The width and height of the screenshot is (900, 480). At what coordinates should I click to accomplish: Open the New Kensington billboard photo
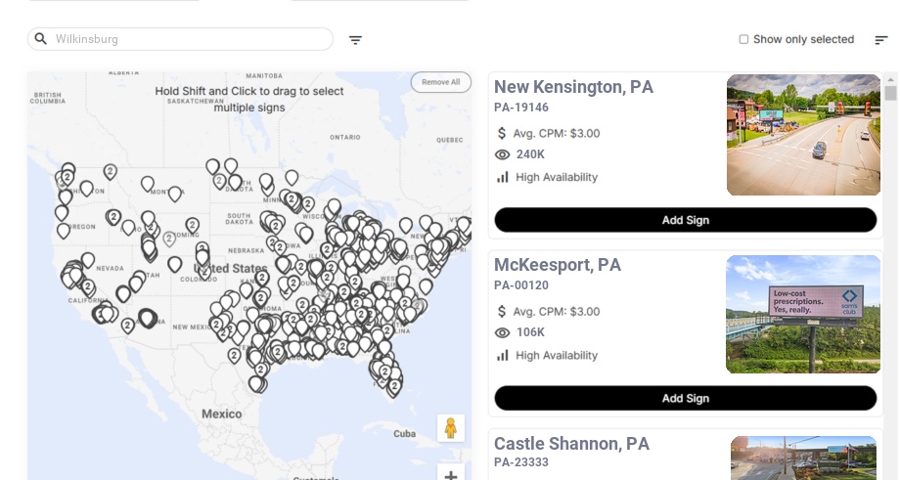tap(803, 135)
